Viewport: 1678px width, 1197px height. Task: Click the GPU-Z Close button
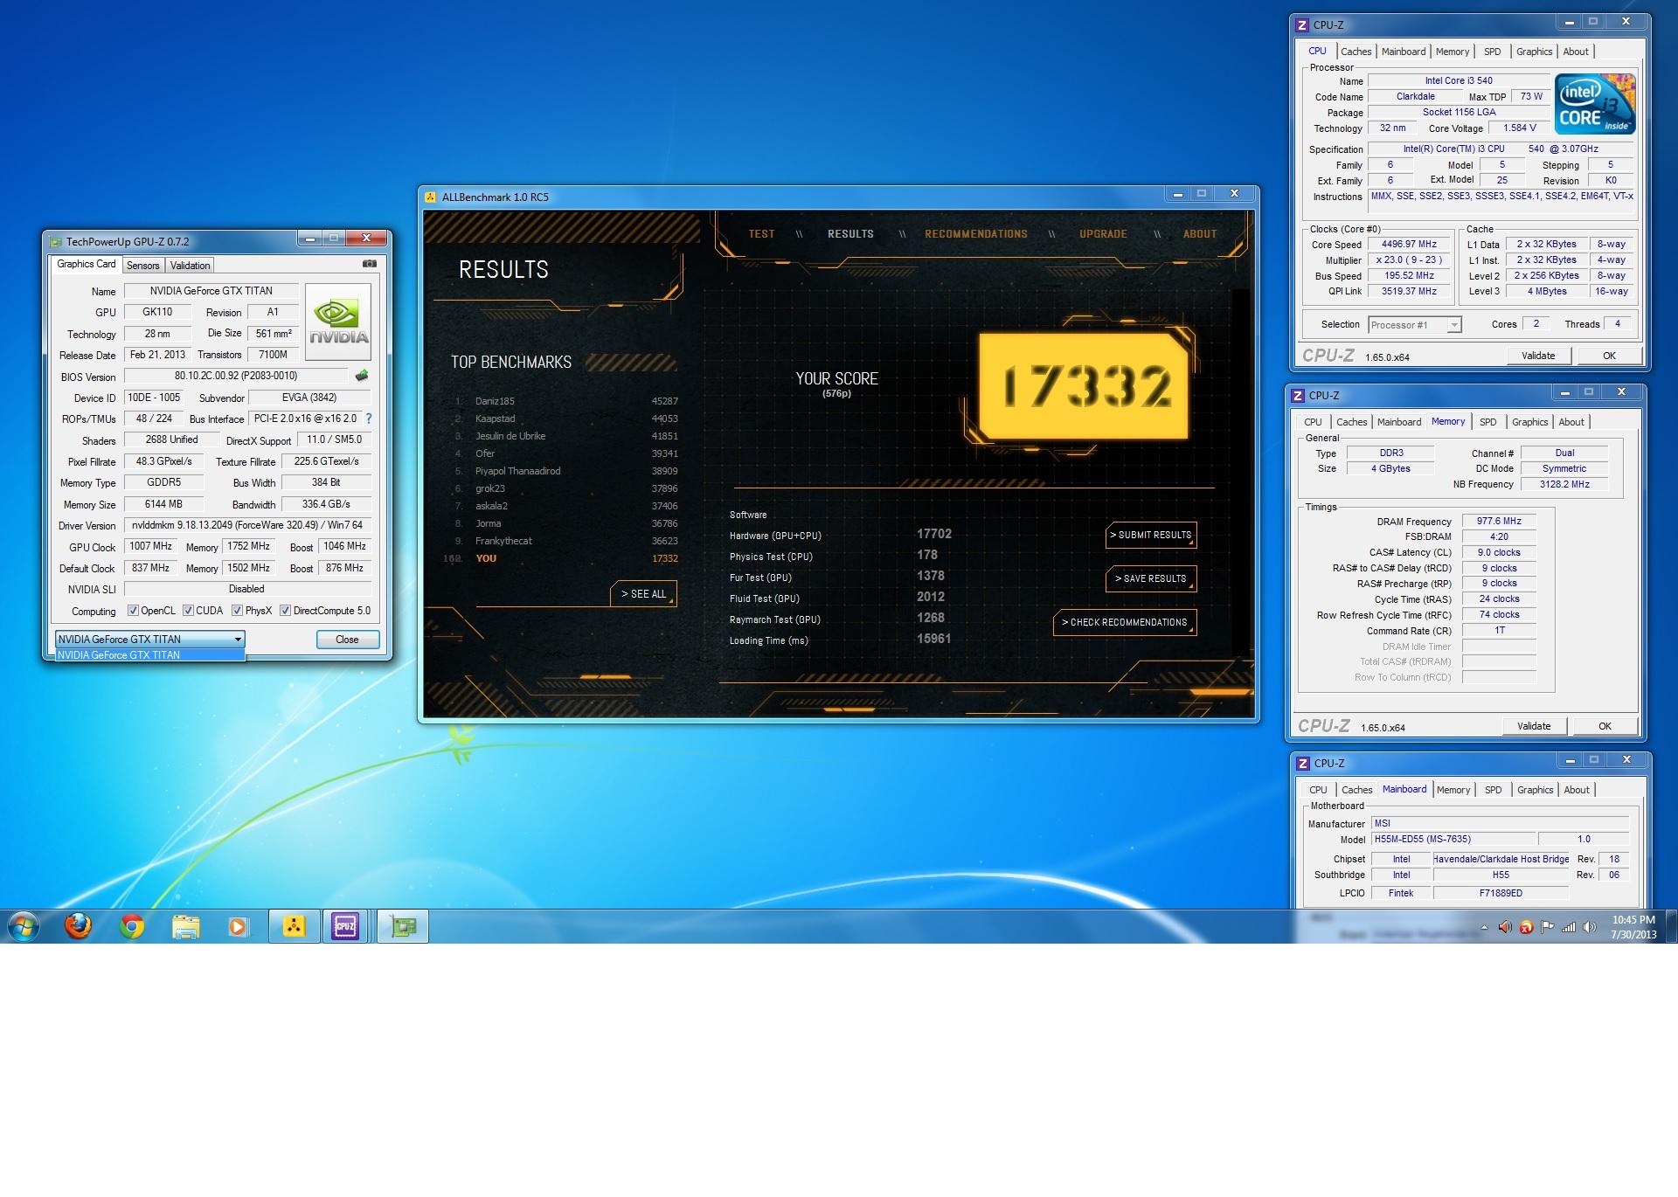click(347, 640)
